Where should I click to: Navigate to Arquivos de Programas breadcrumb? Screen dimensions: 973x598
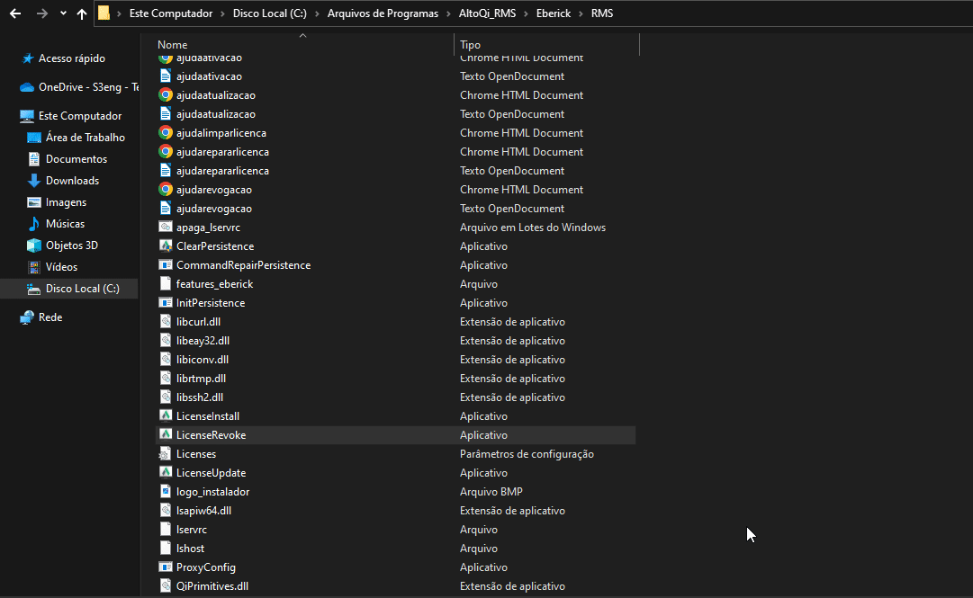point(383,13)
